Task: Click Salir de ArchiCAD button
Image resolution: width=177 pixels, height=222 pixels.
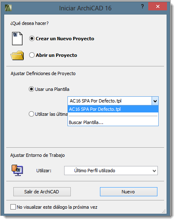Action: [42, 192]
